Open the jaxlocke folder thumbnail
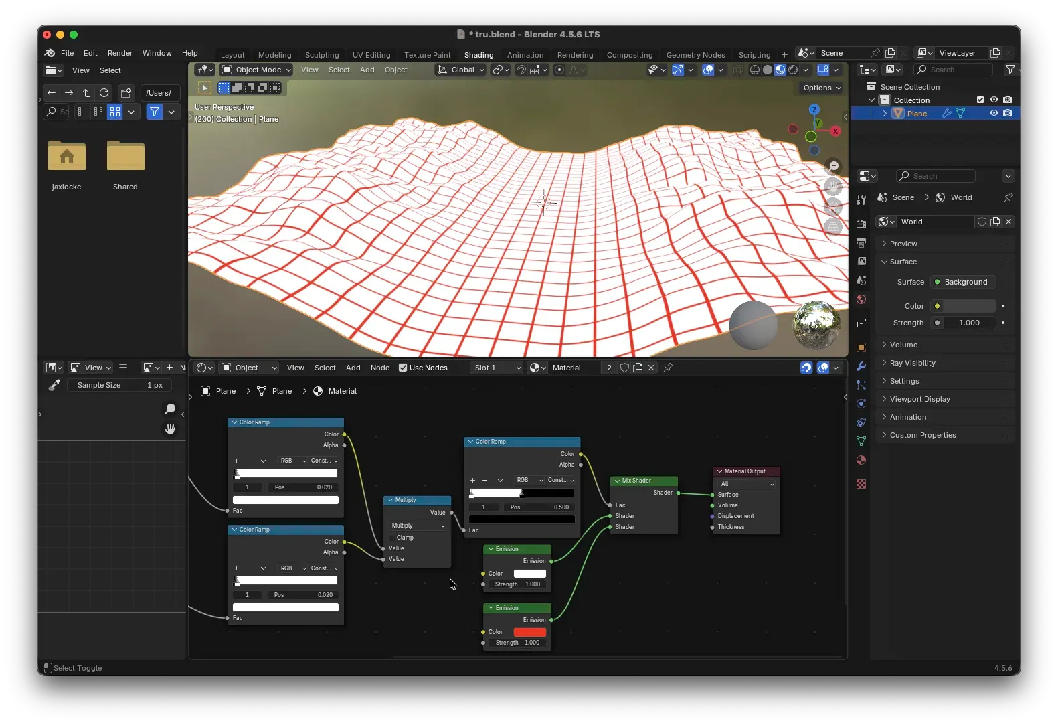 (x=67, y=157)
